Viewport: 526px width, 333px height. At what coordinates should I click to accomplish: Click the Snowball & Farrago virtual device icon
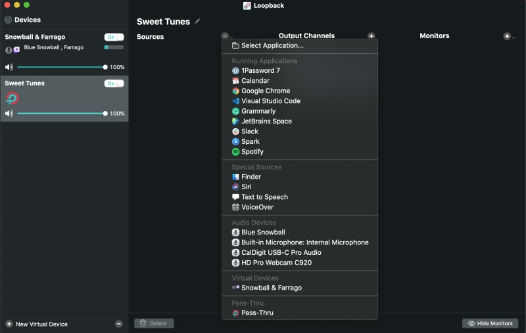coord(235,288)
